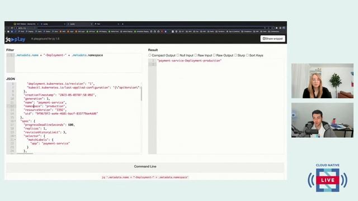Toggle the Raw Output checkbox

[x=214, y=55]
